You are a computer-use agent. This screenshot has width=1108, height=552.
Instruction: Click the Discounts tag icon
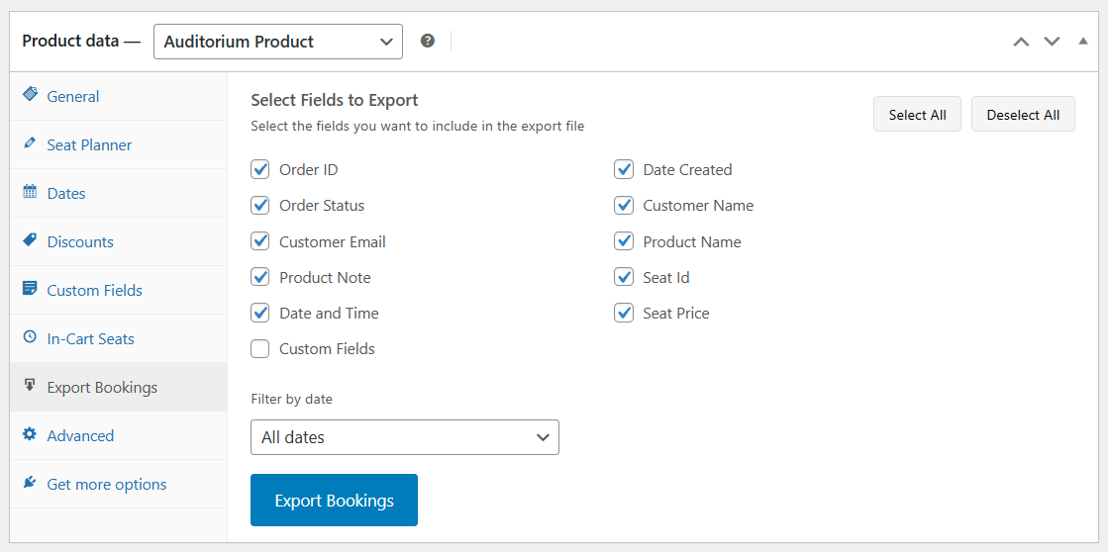pos(30,240)
